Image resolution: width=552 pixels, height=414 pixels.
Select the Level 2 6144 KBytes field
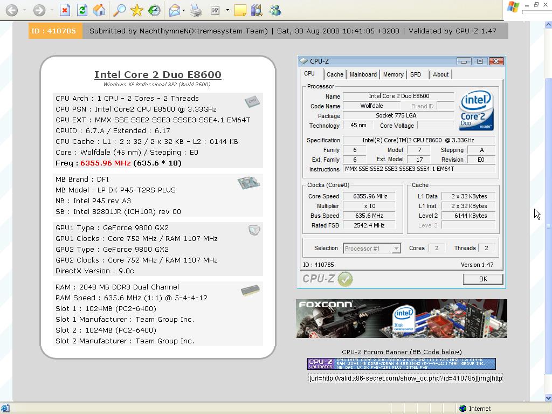[x=468, y=216]
